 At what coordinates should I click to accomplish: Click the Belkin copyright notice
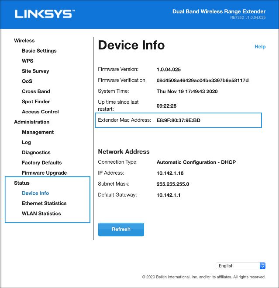tap(204, 277)
